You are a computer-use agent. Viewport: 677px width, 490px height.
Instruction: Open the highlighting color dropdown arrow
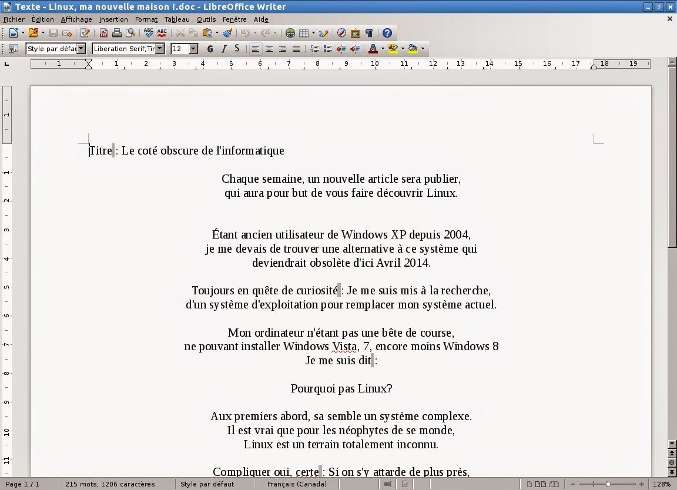[x=403, y=49]
